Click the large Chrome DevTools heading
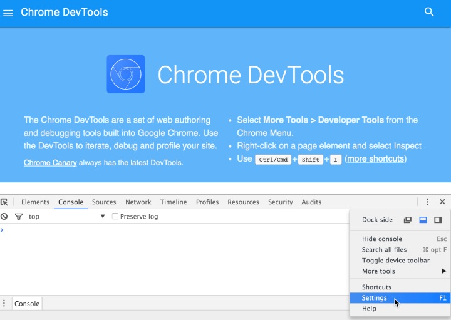 click(251, 75)
